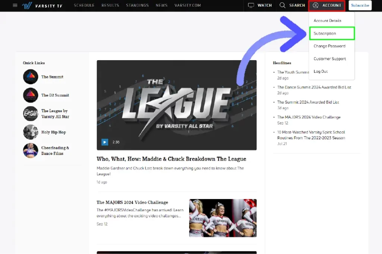Open the News nav item
This screenshot has width=382, height=254.
162,5
